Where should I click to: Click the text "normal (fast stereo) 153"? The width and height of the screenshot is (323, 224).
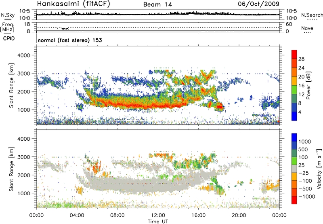click(x=70, y=40)
